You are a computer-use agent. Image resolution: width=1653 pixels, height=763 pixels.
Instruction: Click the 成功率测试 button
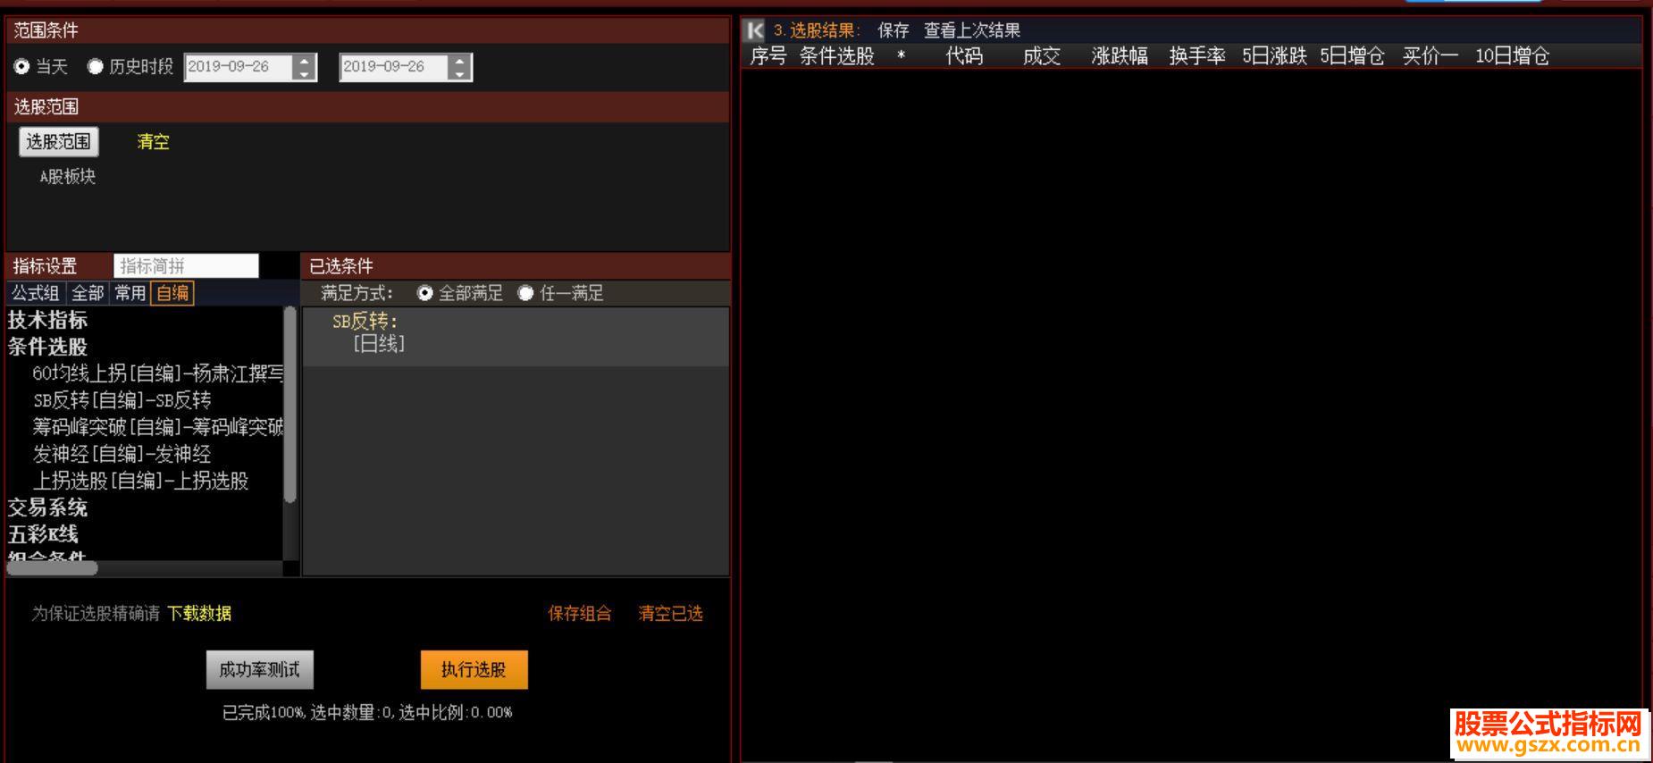tap(260, 670)
